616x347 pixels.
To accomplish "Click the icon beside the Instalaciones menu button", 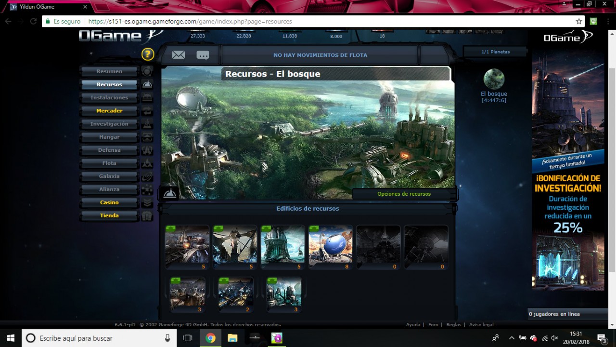I will 147,97.
